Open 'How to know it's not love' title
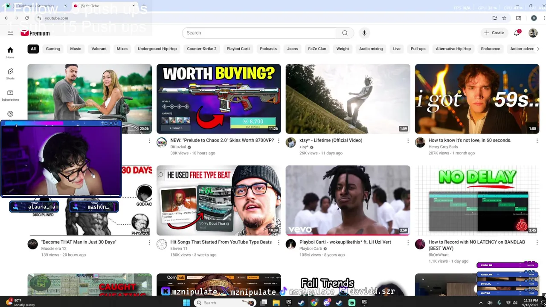546x307 pixels. click(470, 140)
